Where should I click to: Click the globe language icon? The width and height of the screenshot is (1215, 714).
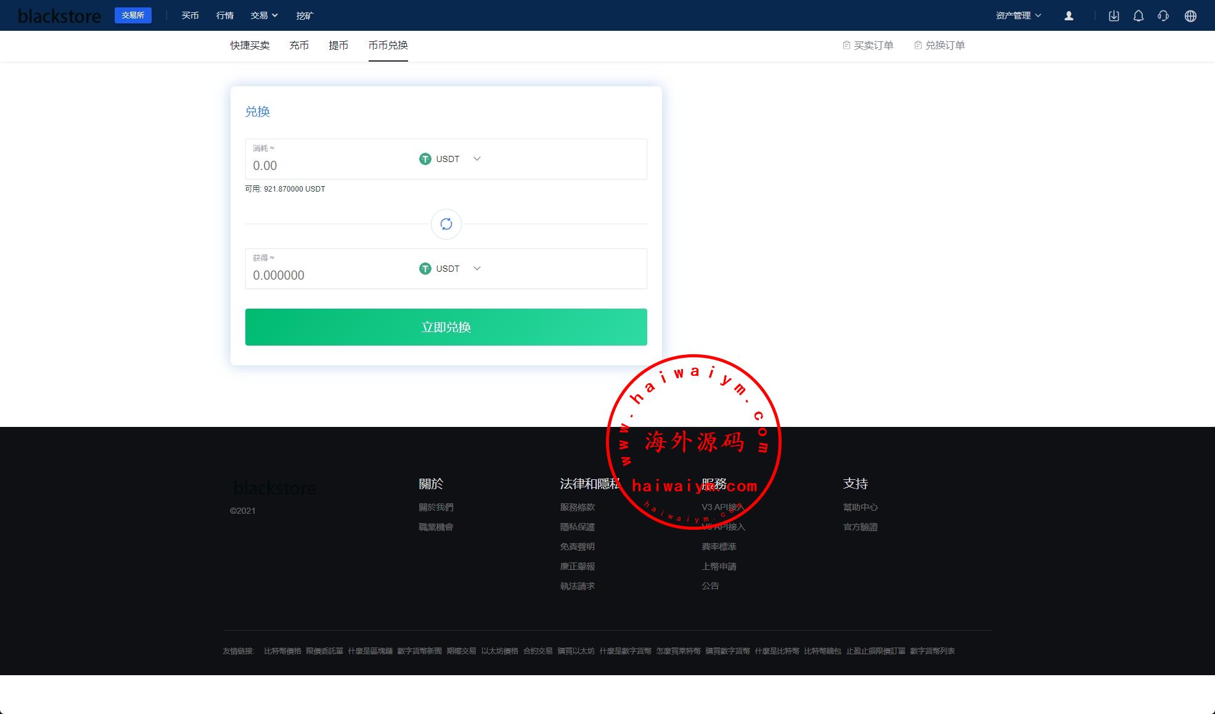click(1190, 16)
